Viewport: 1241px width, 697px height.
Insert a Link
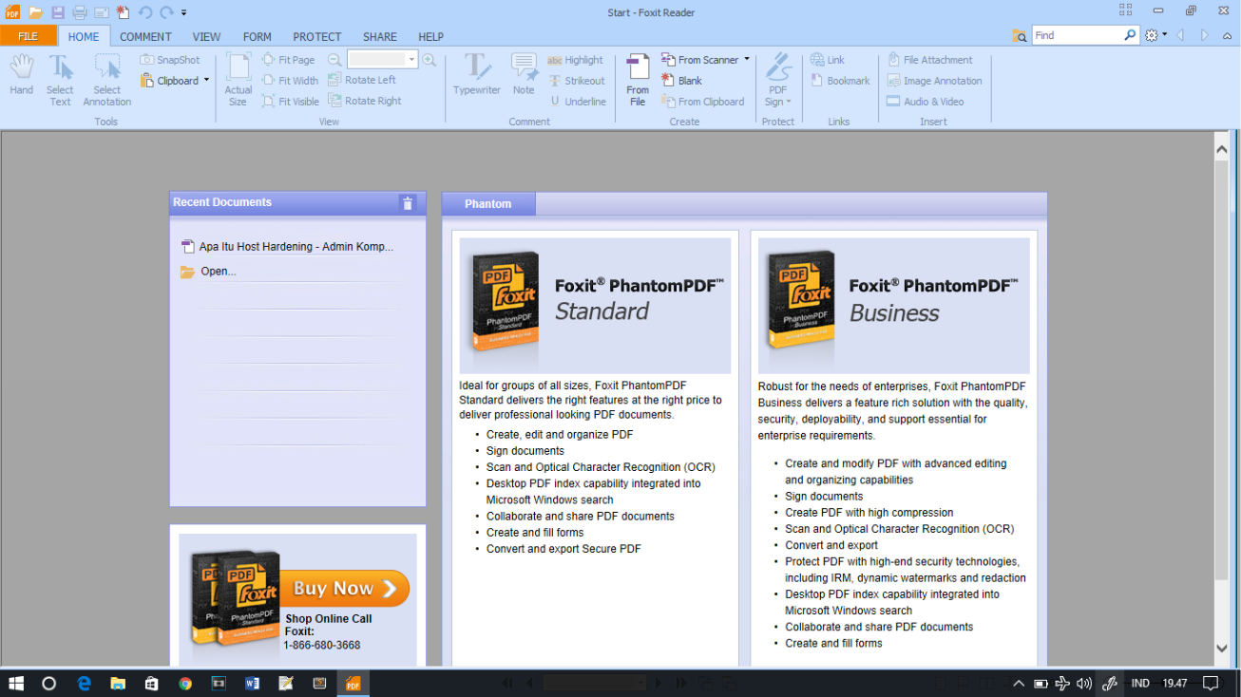tap(827, 60)
